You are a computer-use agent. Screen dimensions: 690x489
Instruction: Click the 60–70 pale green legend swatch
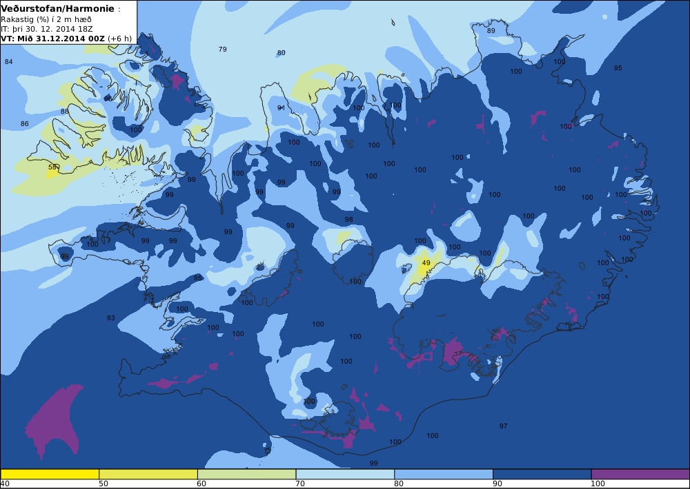pyautogui.click(x=247, y=474)
